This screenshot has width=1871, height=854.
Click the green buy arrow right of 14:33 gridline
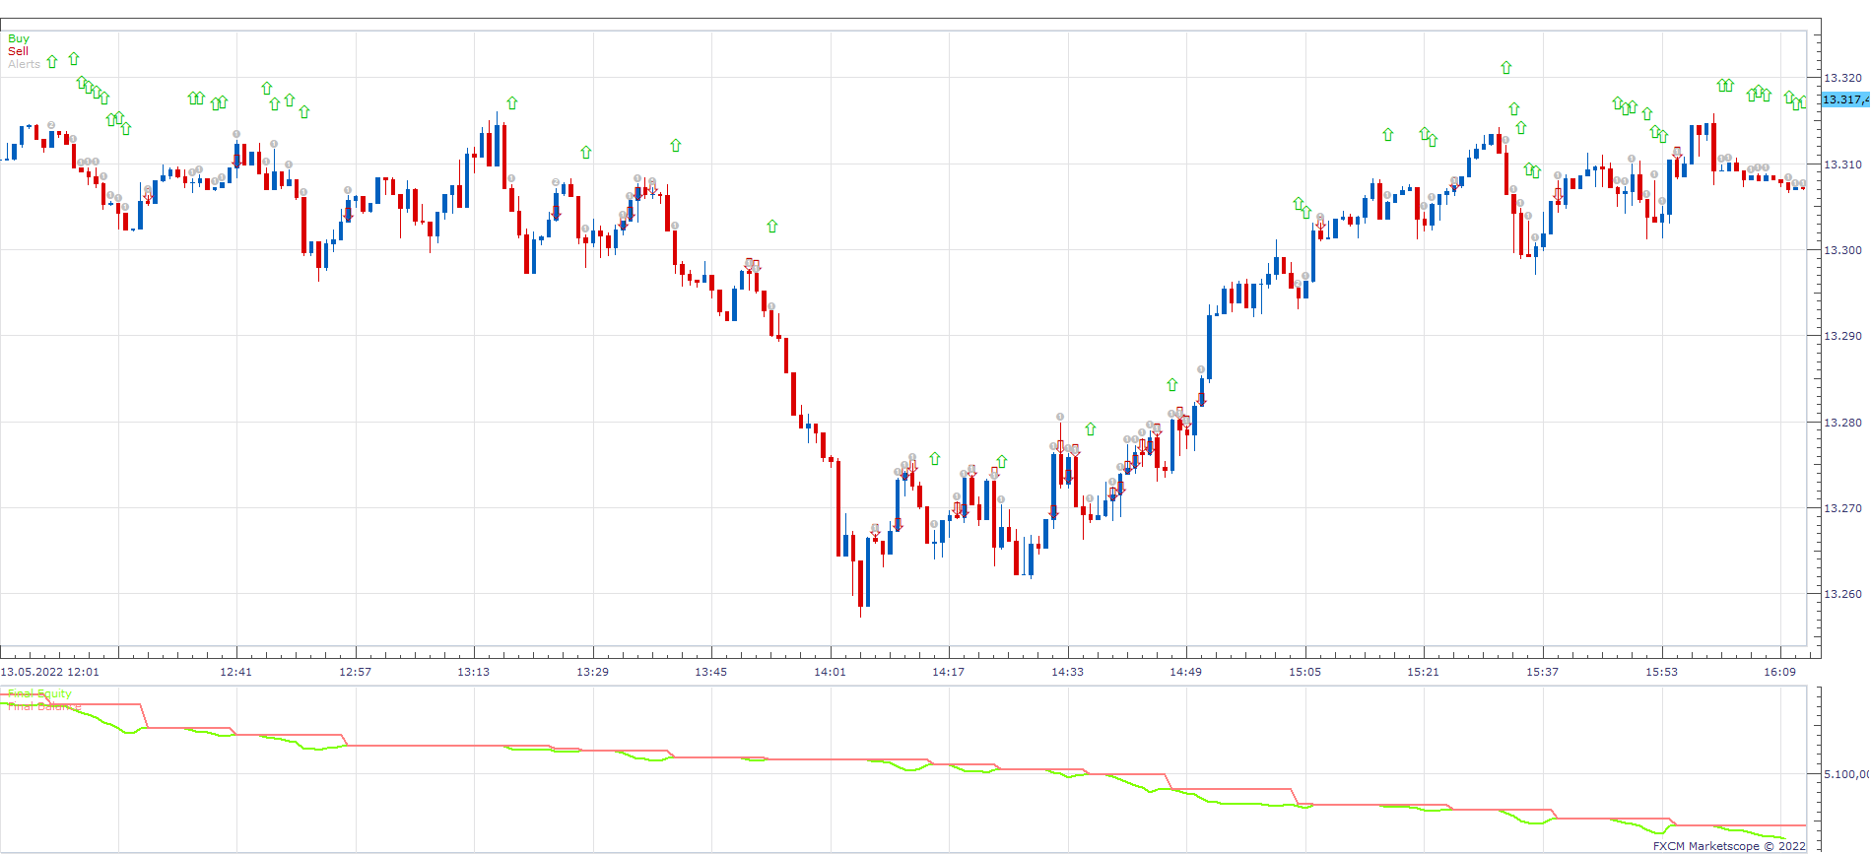(x=1090, y=428)
